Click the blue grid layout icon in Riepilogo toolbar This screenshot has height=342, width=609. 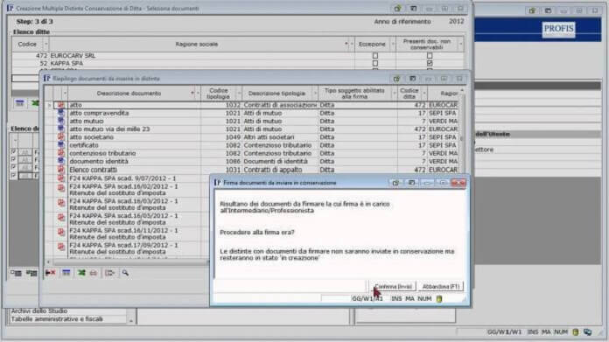pos(66,273)
